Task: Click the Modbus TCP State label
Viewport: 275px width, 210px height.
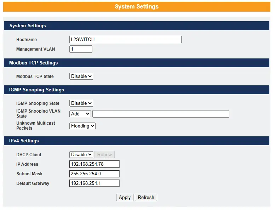Action: 35,76
